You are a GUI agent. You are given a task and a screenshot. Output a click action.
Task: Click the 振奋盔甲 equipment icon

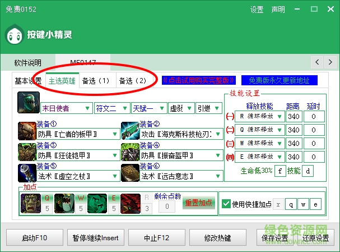click(x=130, y=152)
